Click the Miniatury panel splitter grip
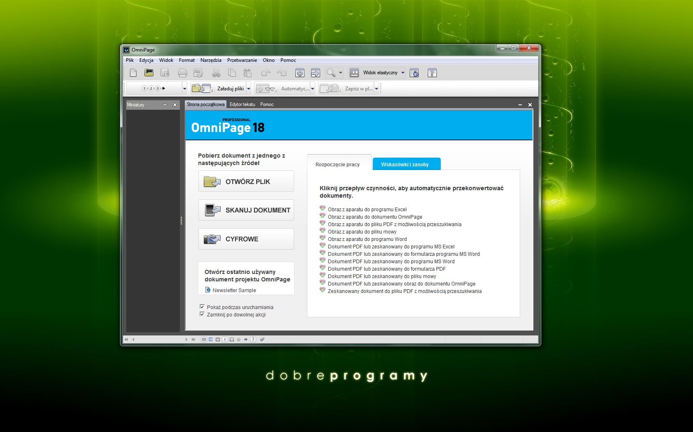The image size is (693, 432). pyautogui.click(x=181, y=221)
